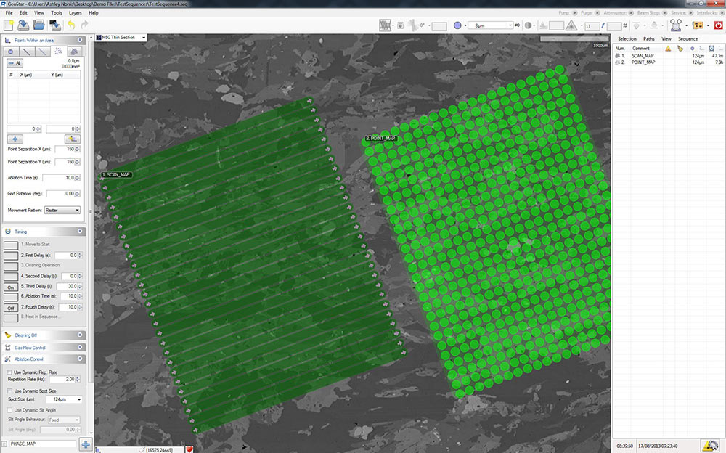The height and width of the screenshot is (453, 726).
Task: Click the red power button icon
Action: point(718,25)
